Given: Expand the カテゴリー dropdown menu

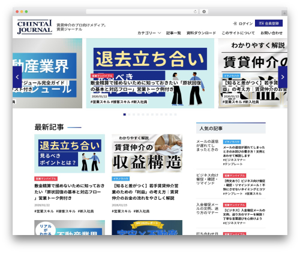Looking at the screenshot, I should (x=149, y=33).
